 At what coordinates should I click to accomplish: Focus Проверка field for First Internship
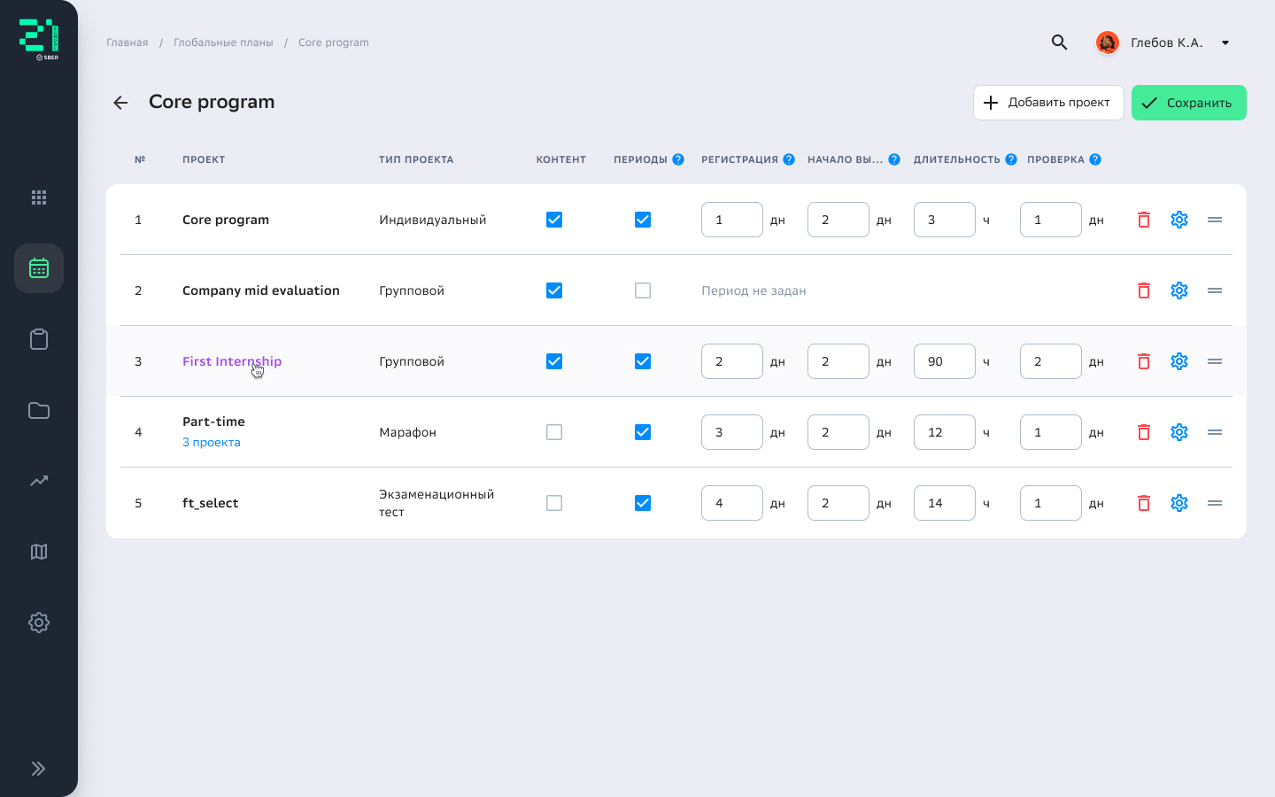pyautogui.click(x=1051, y=361)
